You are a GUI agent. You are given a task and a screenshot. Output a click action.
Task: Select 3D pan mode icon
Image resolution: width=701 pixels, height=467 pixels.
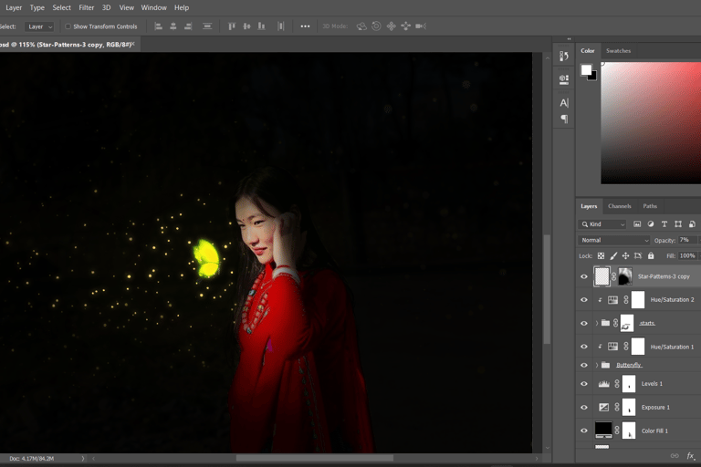point(392,26)
